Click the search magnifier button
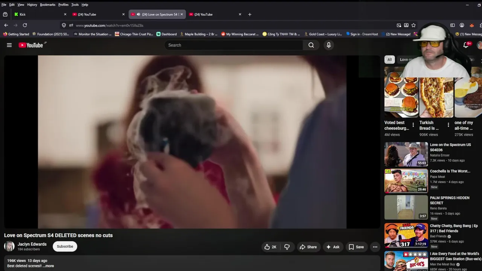The width and height of the screenshot is (482, 271). tap(311, 45)
